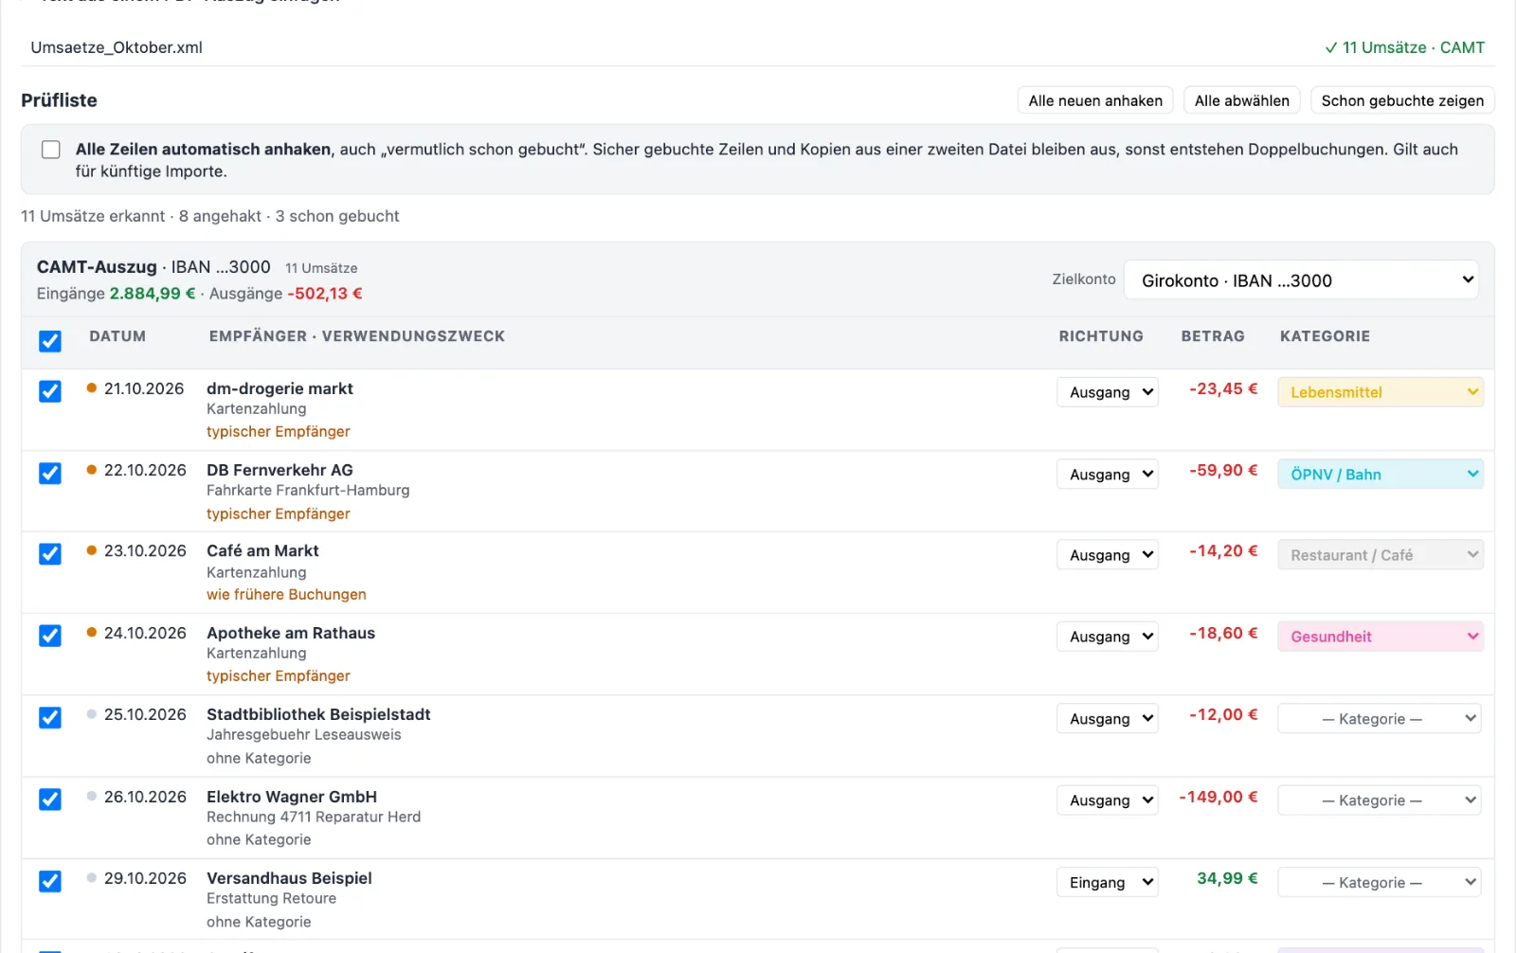Screen dimensions: 1516x953
Task: Change the Restaurant / Café category dropdown
Action: click(1381, 555)
